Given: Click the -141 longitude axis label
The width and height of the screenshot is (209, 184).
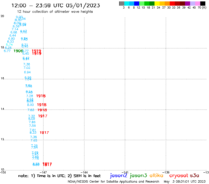Looking at the screenshot, I should [x=125, y=172].
